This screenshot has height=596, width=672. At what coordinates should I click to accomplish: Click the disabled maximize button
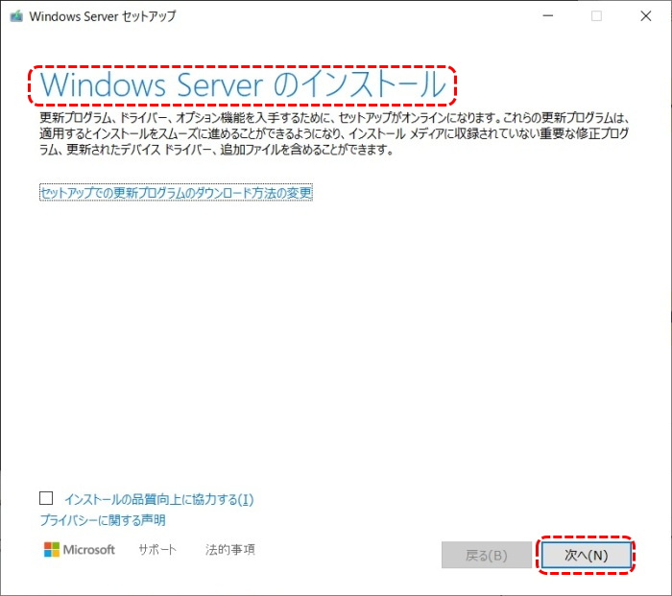tap(596, 16)
